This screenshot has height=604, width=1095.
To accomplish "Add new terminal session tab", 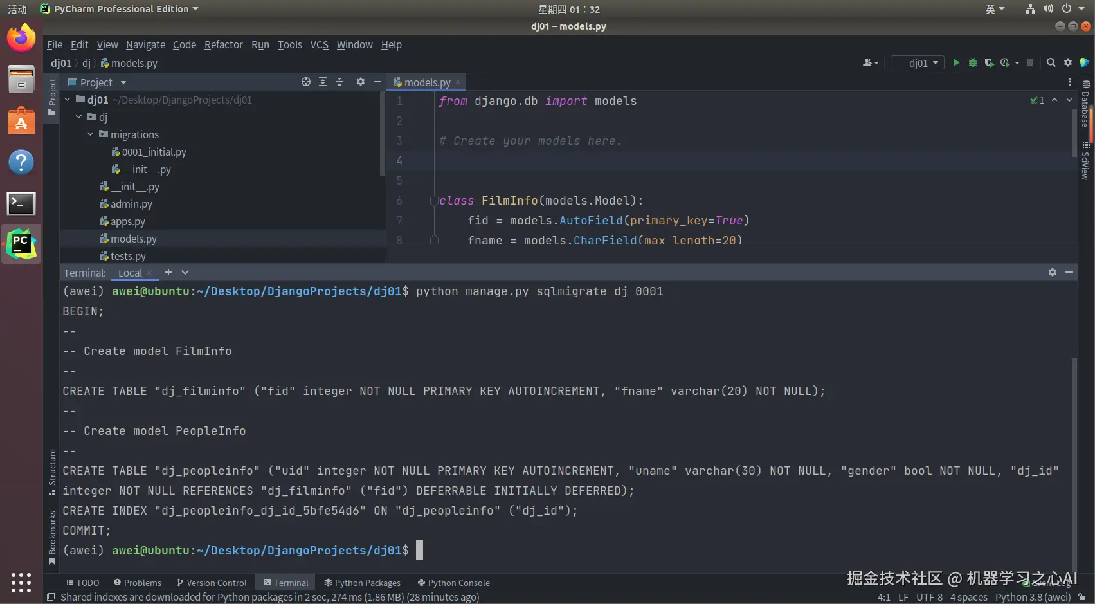I will click(168, 272).
